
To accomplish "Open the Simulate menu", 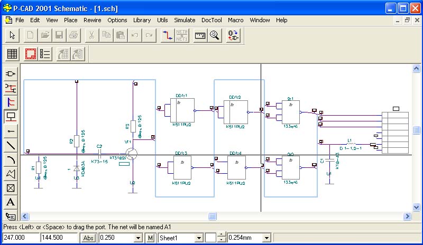I will click(x=185, y=20).
